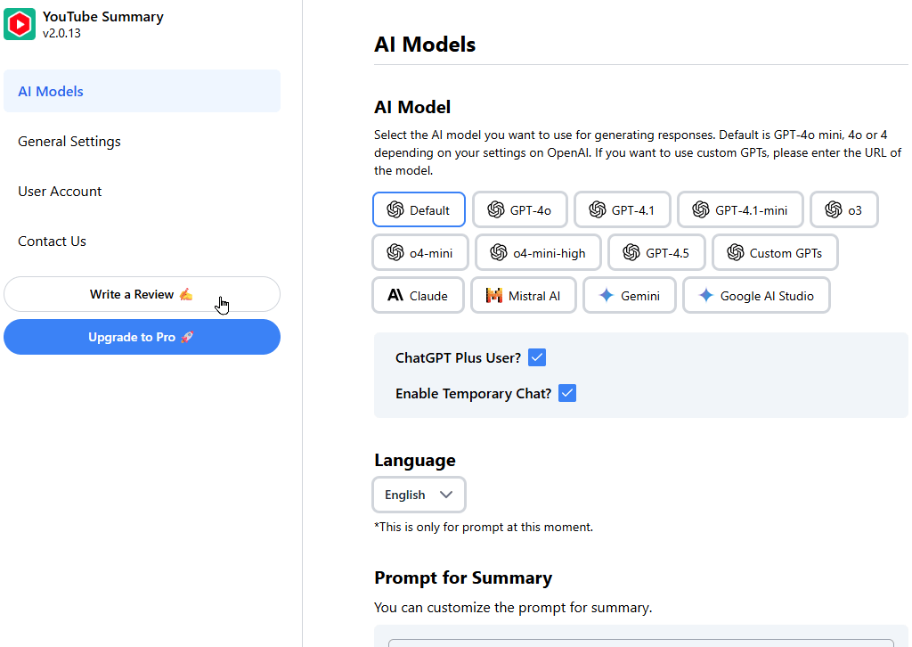Choose the o3 model option
Viewport: 912px width, 647px height.
click(844, 209)
